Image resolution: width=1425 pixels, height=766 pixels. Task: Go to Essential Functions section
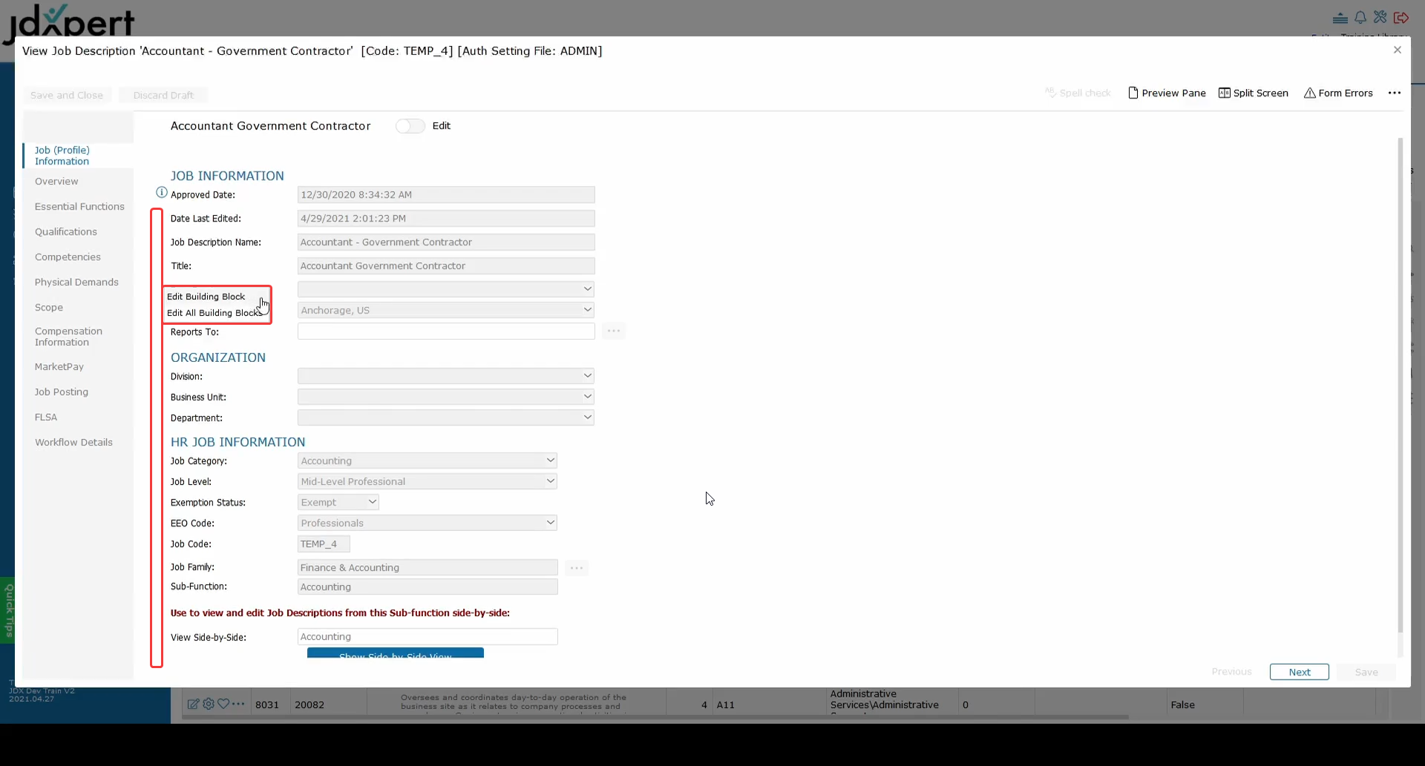click(79, 206)
